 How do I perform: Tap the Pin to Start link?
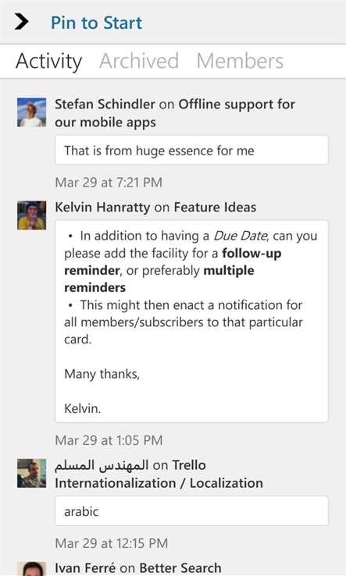pos(96,23)
